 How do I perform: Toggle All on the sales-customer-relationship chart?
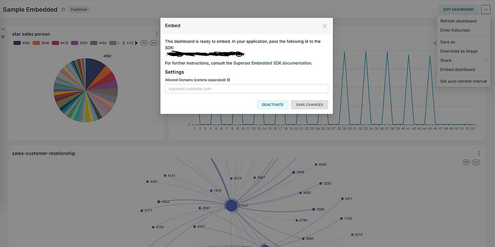click(x=466, y=162)
